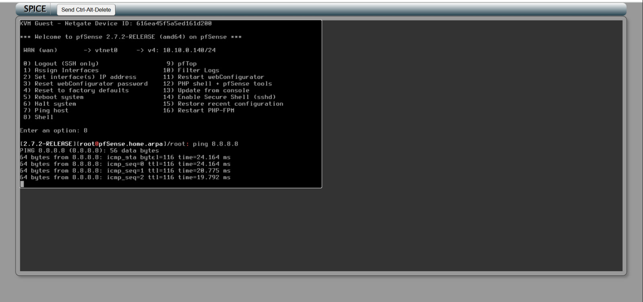Click the Restart webConfigurator option
Image resolution: width=643 pixels, height=302 pixels.
point(221,77)
